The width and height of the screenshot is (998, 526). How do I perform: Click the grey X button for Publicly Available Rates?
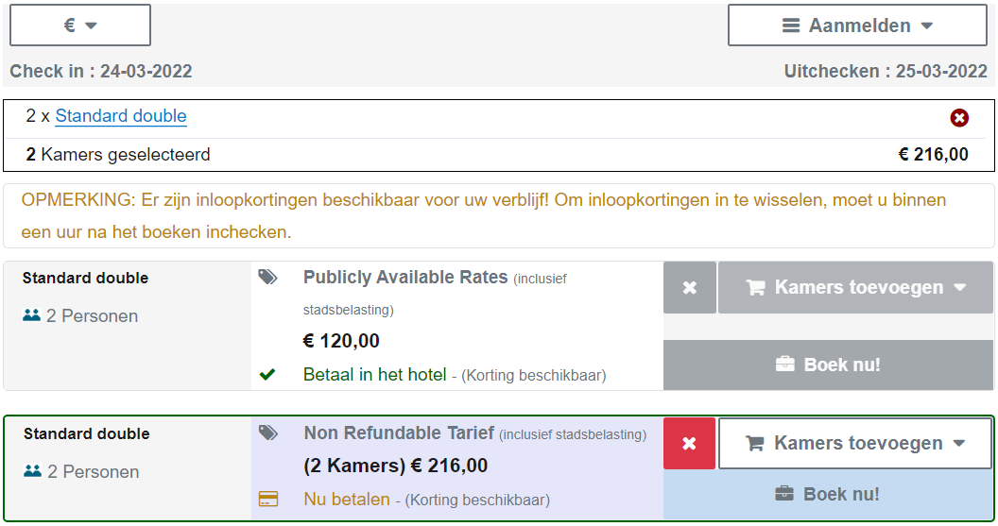tap(690, 288)
